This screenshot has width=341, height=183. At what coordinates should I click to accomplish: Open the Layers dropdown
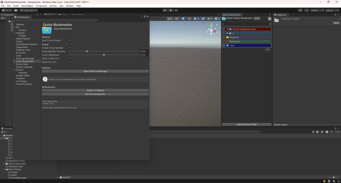click(317, 10)
